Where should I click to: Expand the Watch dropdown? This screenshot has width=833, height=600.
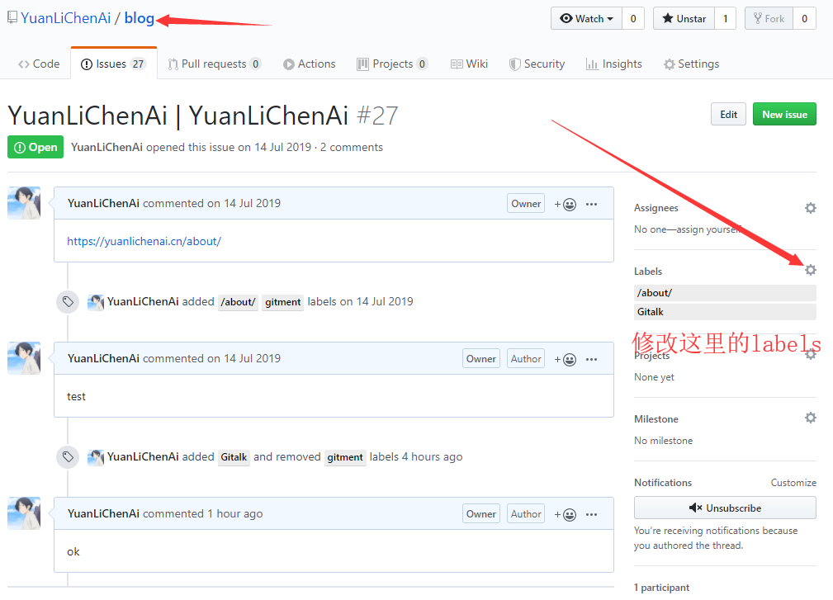[587, 18]
